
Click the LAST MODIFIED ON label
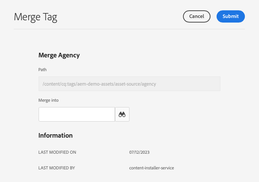(x=57, y=152)
